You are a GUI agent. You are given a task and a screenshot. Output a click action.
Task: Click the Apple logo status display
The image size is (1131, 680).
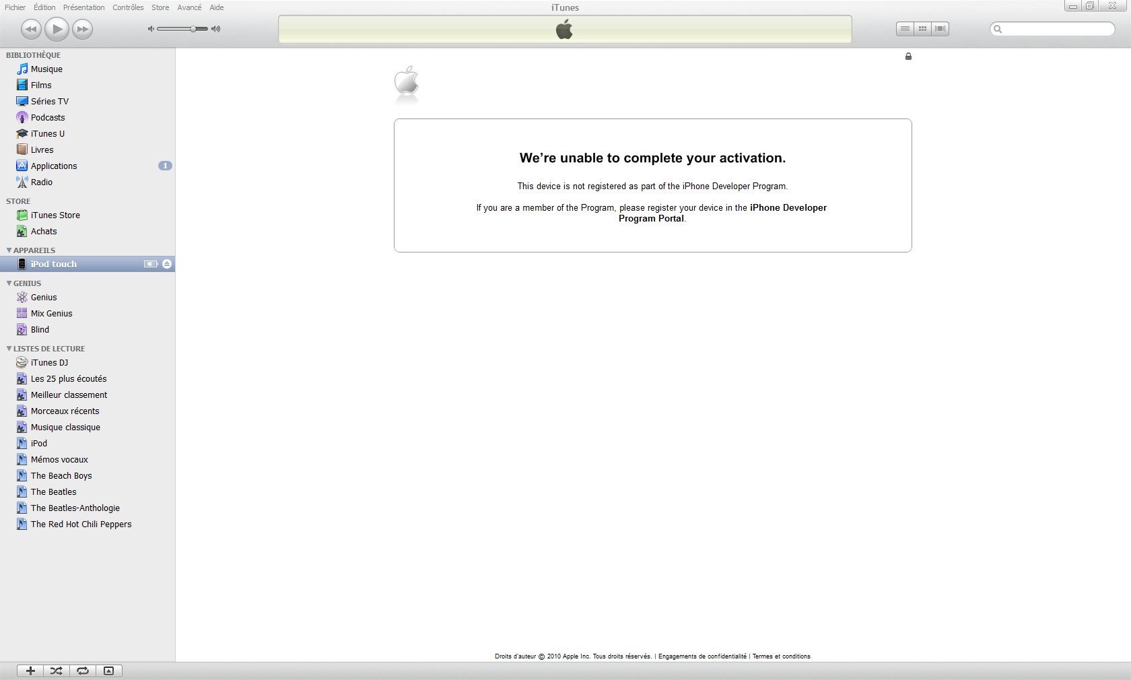tap(565, 29)
